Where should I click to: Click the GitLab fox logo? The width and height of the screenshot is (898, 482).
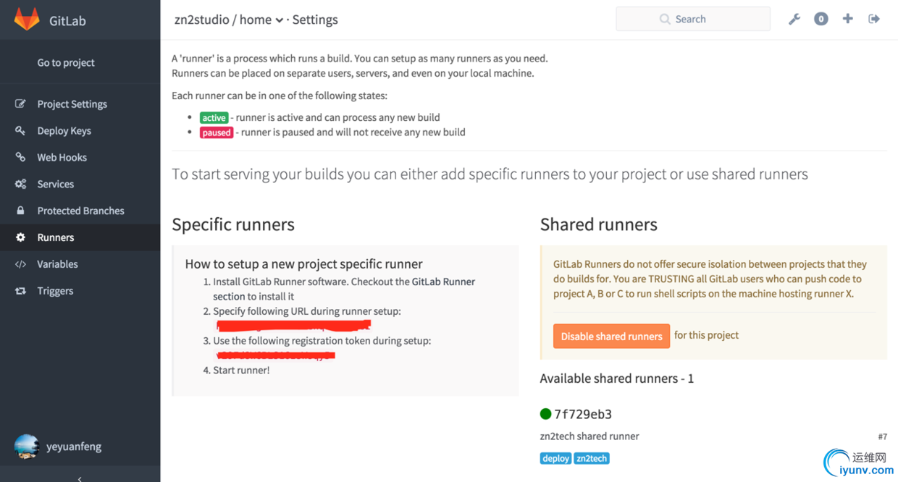click(x=27, y=20)
